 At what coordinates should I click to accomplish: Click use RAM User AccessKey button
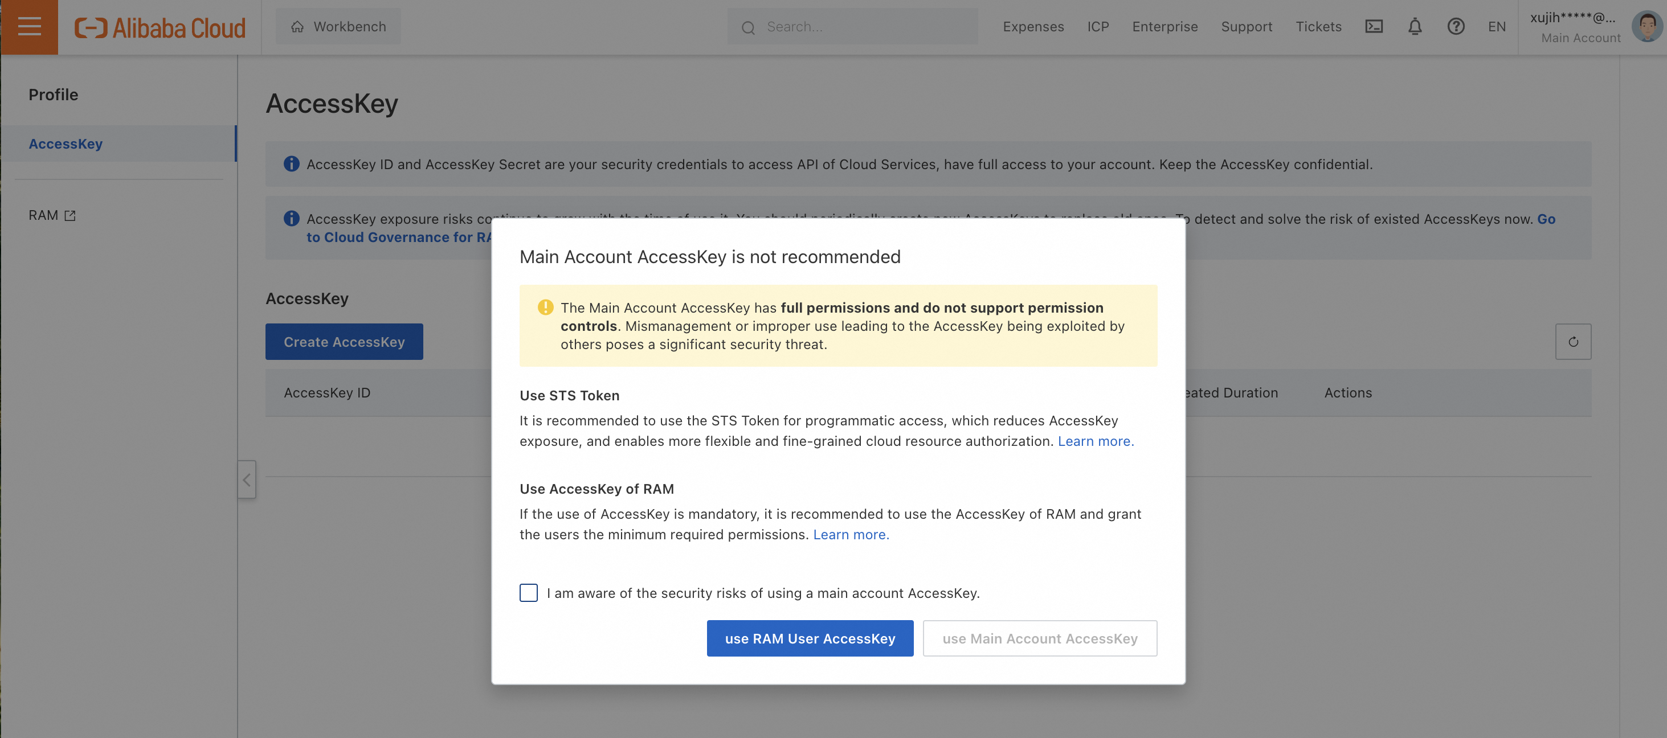[x=810, y=638]
